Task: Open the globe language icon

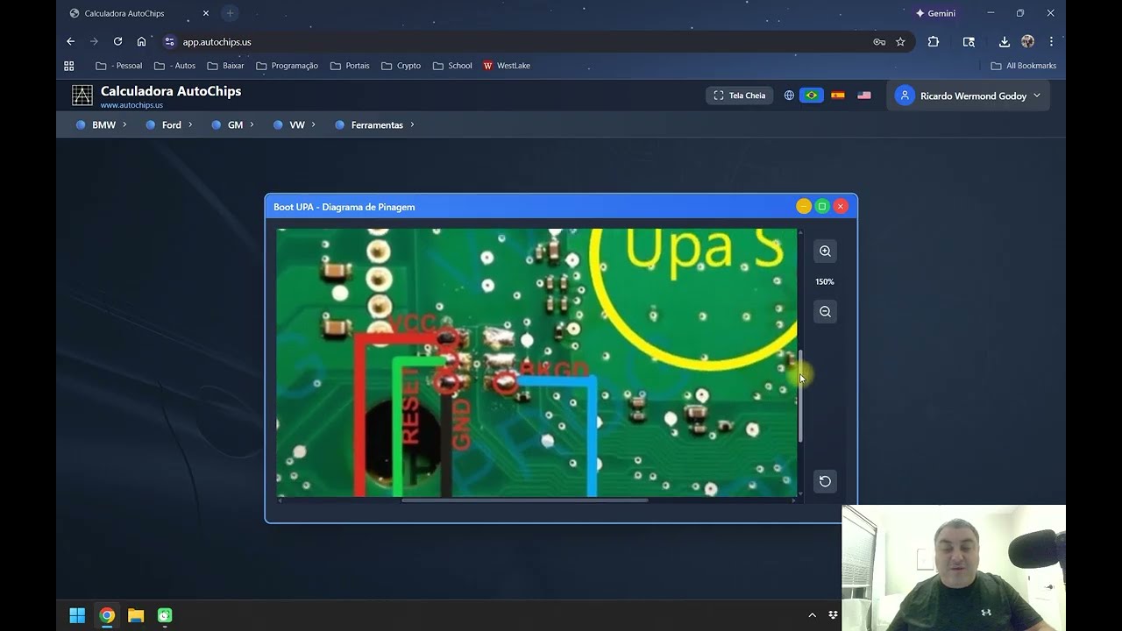Action: pos(789,96)
